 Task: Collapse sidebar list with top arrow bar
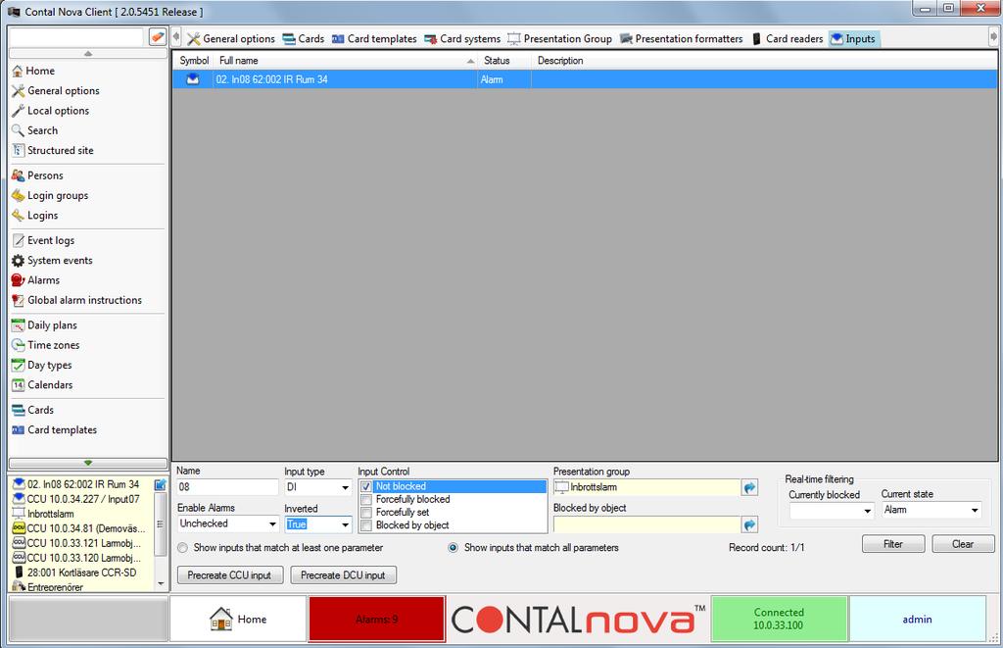87,53
